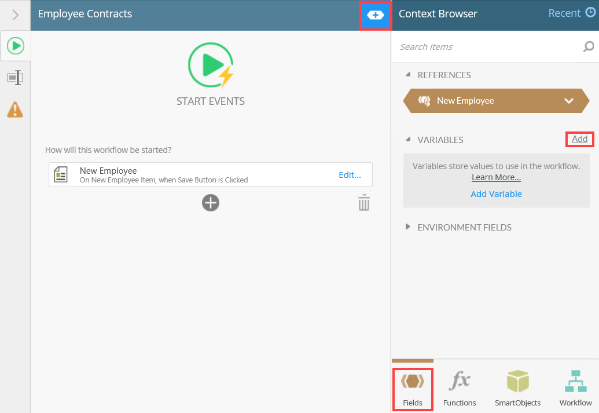Click Edit on New Employee start event
The width and height of the screenshot is (599, 413).
click(350, 175)
